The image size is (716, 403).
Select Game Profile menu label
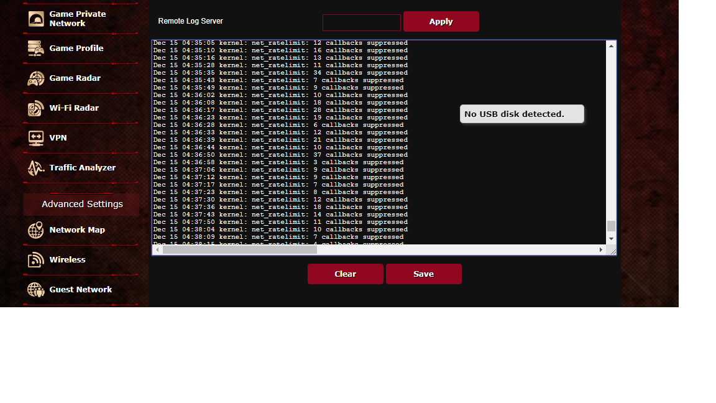coord(76,48)
